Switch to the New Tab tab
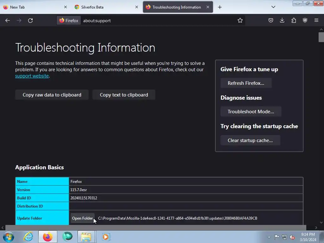Viewport: 324px width, 243px height. [35, 7]
